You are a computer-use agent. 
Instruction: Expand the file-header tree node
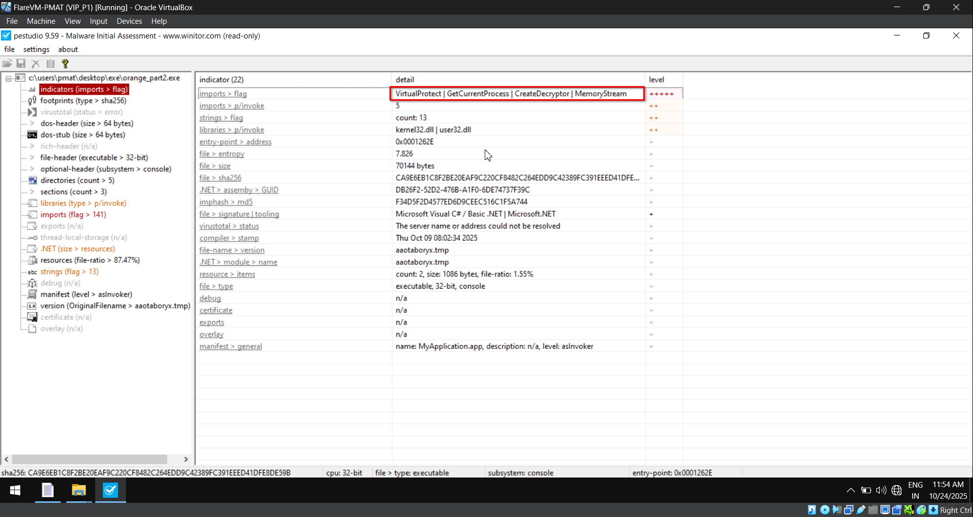[32, 157]
